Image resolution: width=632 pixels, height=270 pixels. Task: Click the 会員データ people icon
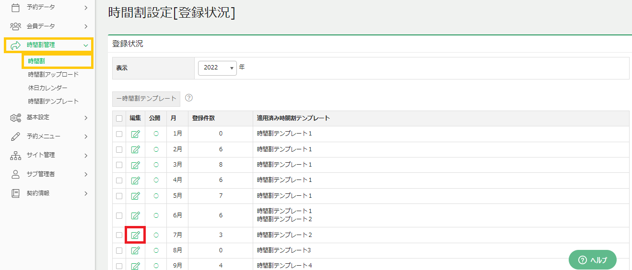(x=15, y=26)
